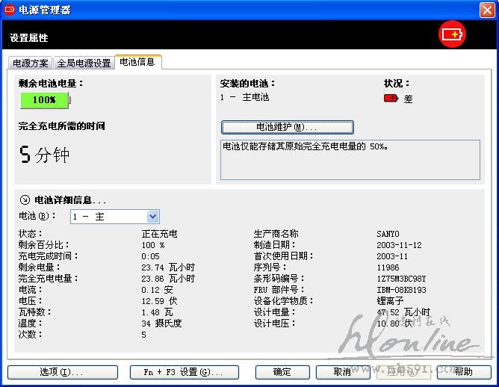The width and height of the screenshot is (499, 387).
Task: Click the 34 摄氏度 temperature value
Action: pyautogui.click(x=161, y=323)
